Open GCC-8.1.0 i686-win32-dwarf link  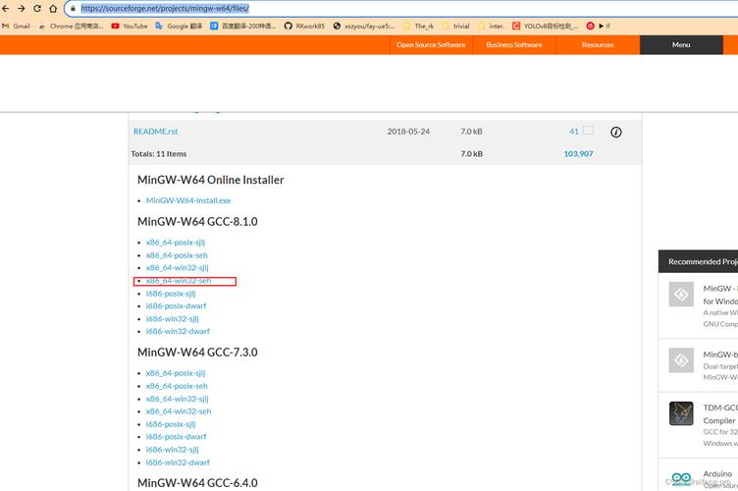click(x=178, y=331)
